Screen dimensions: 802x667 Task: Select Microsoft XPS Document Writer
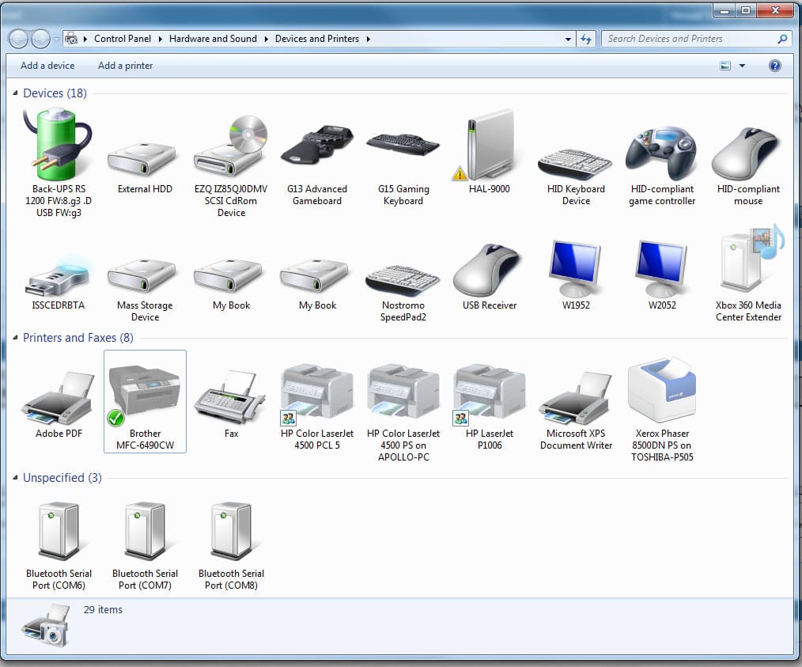[576, 410]
